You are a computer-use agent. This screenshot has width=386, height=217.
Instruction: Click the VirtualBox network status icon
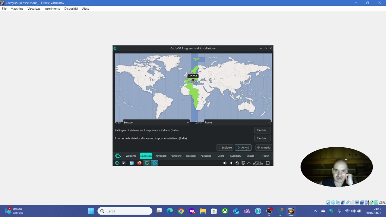[x=343, y=203]
